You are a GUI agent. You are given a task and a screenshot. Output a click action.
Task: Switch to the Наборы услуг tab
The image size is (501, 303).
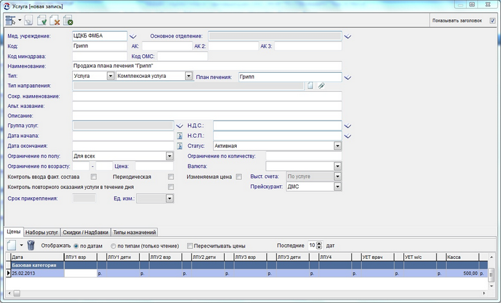42,232
